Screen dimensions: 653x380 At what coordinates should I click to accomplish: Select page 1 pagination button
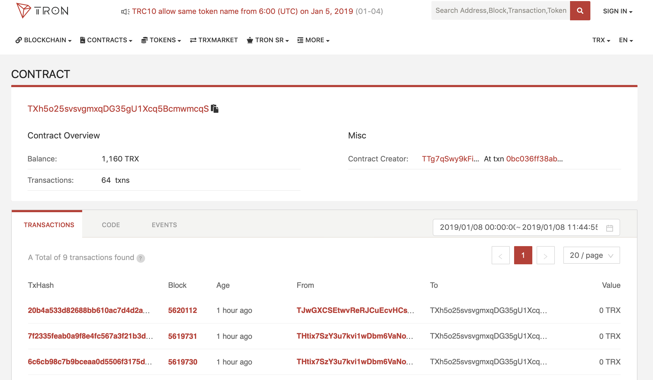[x=523, y=255]
